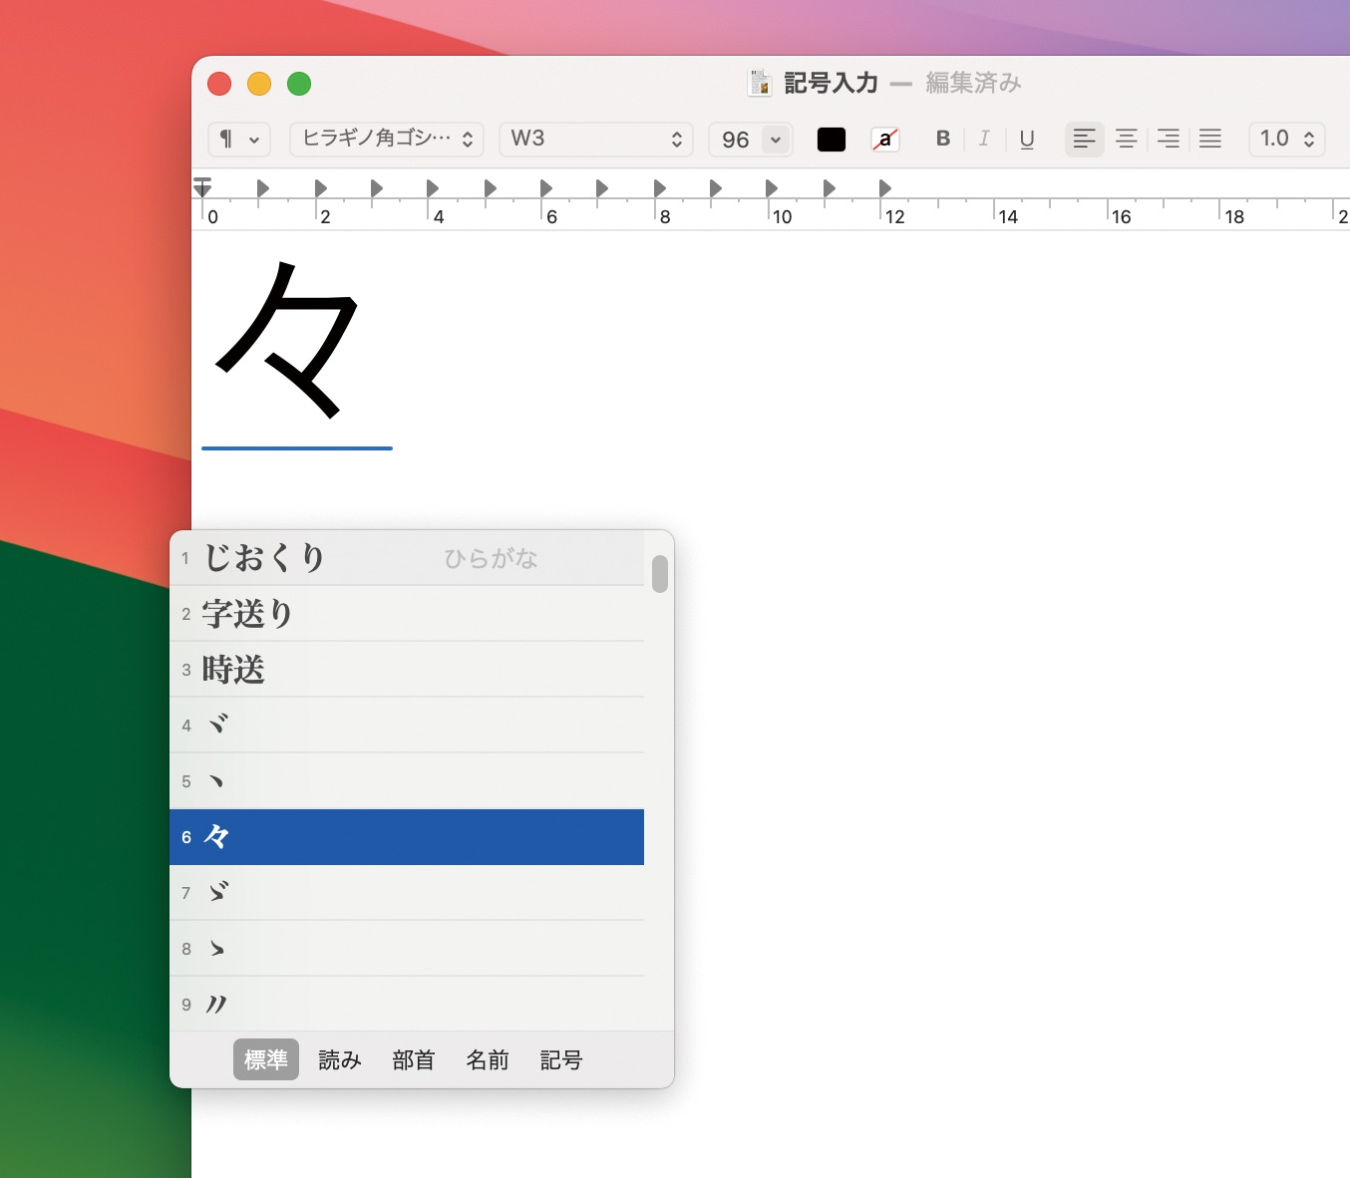Toggle italic formatting
The height and width of the screenshot is (1178, 1350).
(x=984, y=139)
